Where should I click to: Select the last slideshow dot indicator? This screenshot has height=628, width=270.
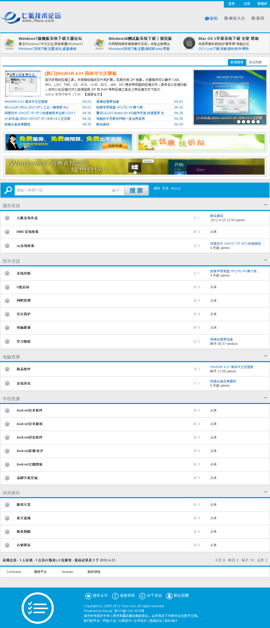(263, 122)
